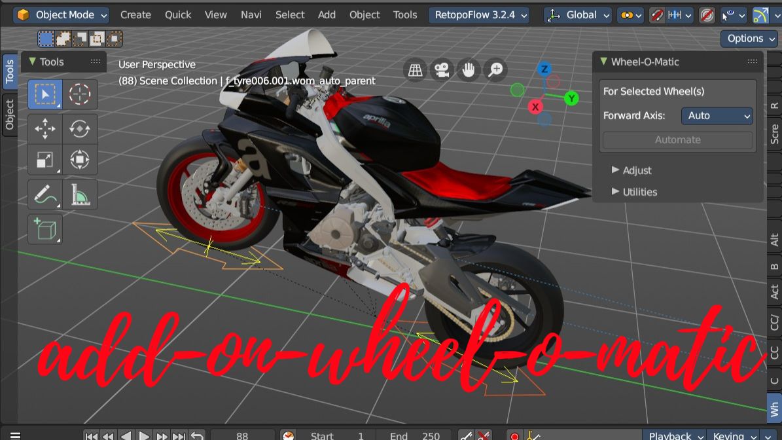Viewport: 782px width, 440px height.
Task: Toggle use preview range clock icon
Action: (x=288, y=436)
